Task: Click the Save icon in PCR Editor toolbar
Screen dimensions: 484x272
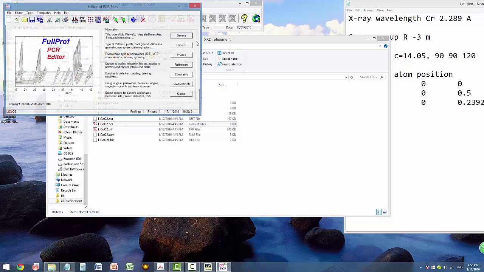Action: pyautogui.click(x=33, y=20)
